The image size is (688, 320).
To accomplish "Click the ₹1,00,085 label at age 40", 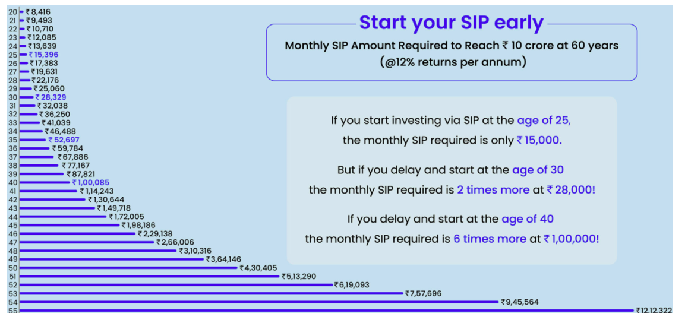I will tap(91, 182).
